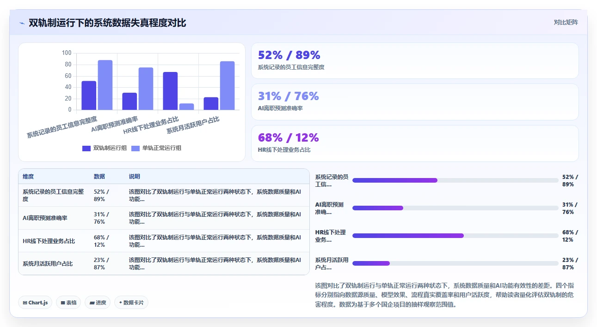Screen dimensions: 597x327
Task: Click the Chart.js tag icon
Action: click(x=25, y=303)
